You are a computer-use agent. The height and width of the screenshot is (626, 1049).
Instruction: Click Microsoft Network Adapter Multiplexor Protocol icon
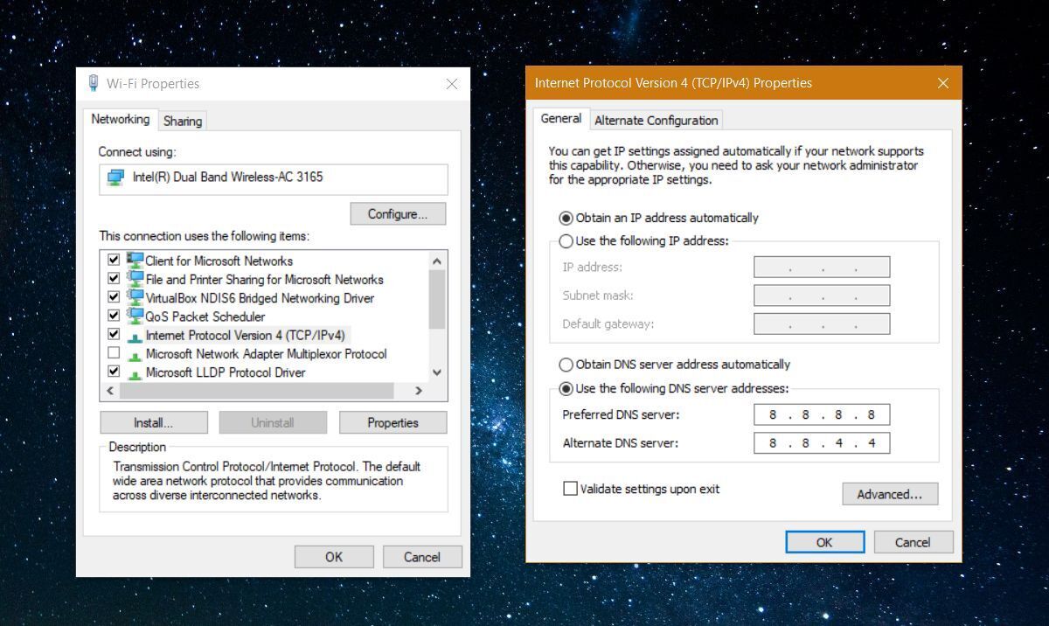135,354
